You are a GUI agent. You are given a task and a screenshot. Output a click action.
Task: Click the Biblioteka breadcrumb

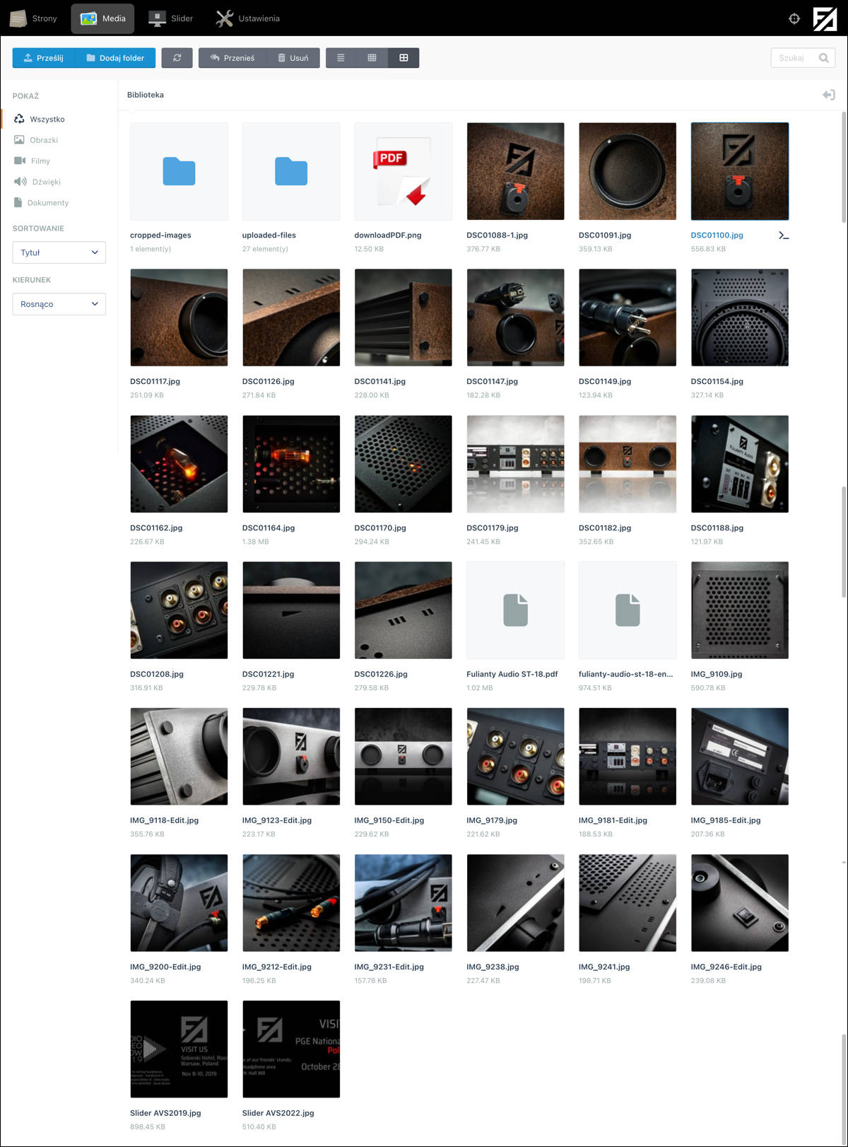pos(146,95)
